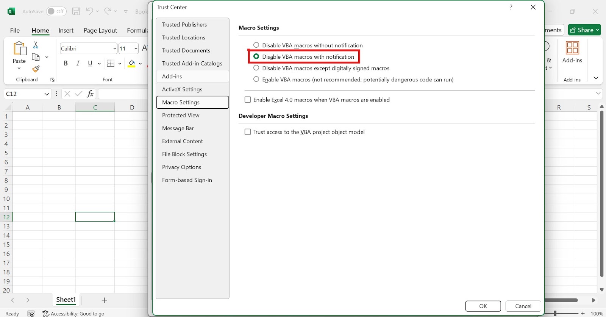This screenshot has width=606, height=317.
Task: Click the Trust Center help question mark
Action: click(511, 7)
